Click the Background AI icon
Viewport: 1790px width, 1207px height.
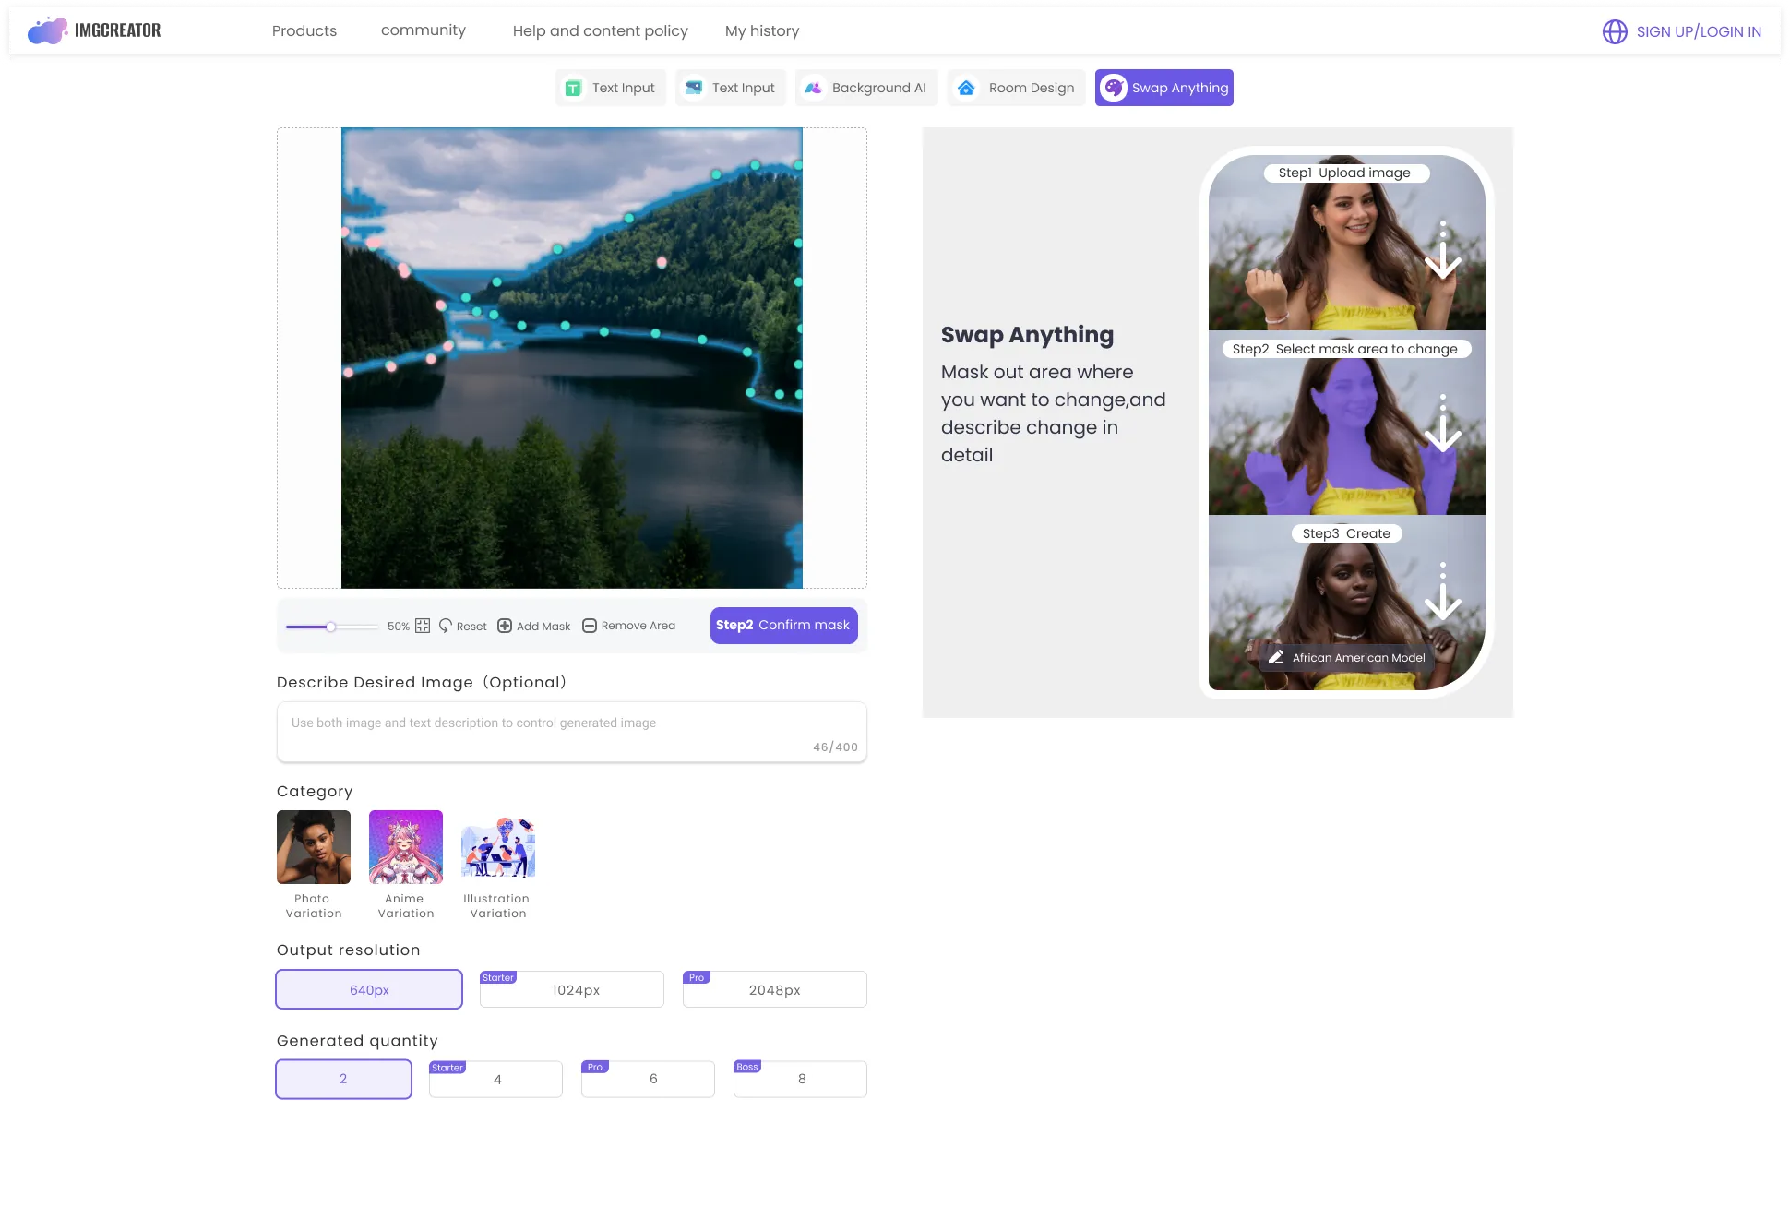(x=813, y=89)
